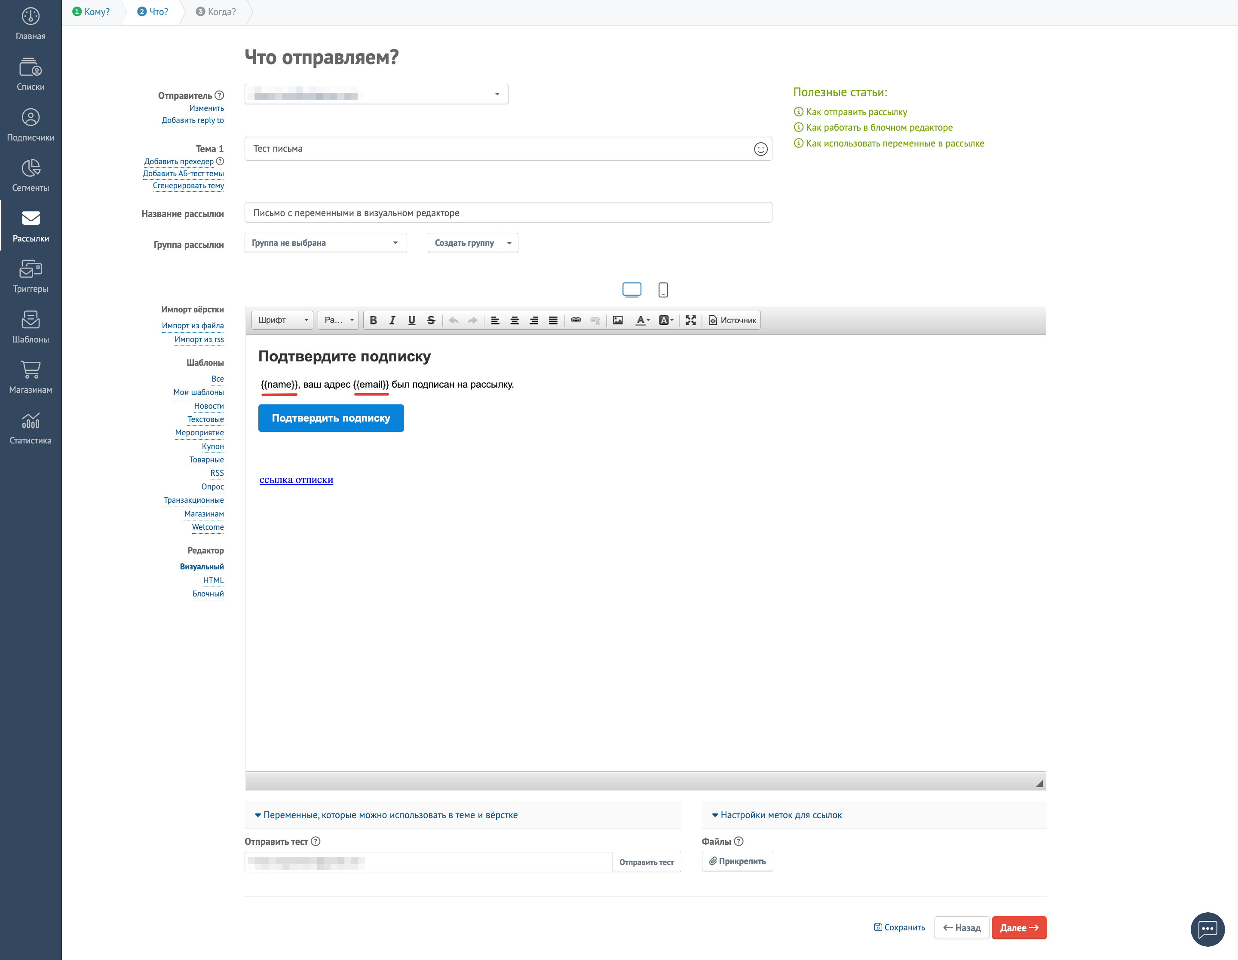Open the Группа не выбрана dropdown
The width and height of the screenshot is (1238, 960).
tap(325, 242)
